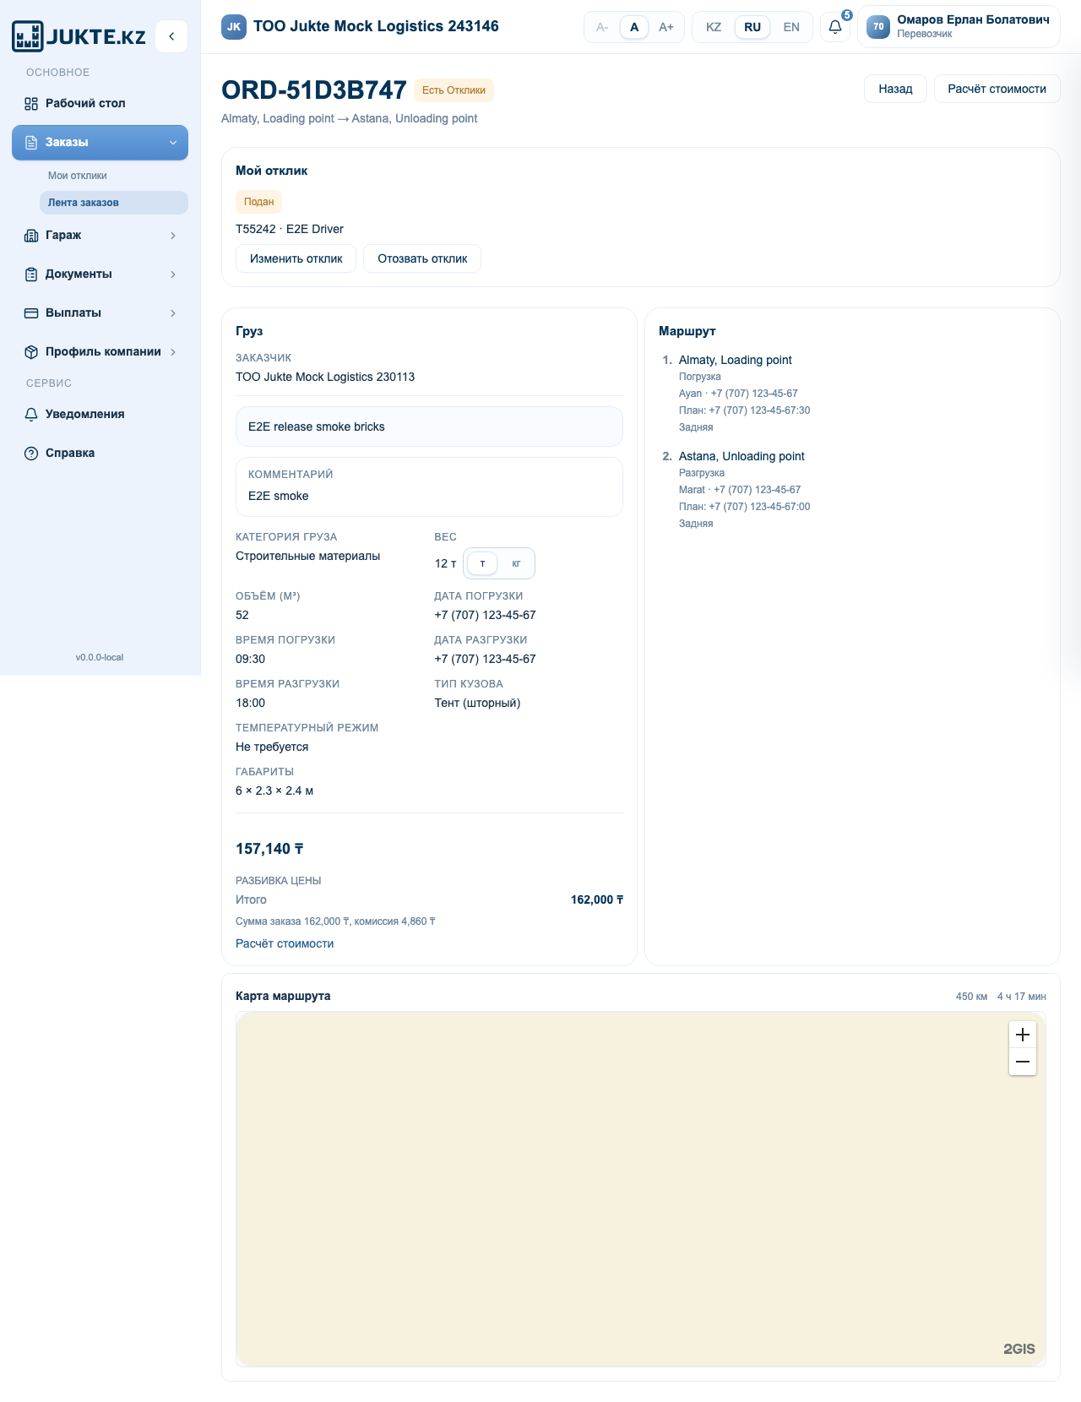Click the user avatar with 70
1081x1402 pixels.
pyautogui.click(x=878, y=27)
